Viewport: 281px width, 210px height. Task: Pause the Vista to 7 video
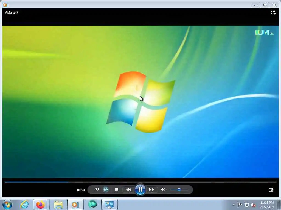[140, 190]
